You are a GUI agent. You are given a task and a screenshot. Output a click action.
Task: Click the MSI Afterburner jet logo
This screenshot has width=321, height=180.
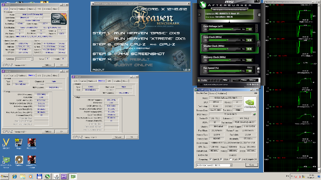(x=203, y=5)
